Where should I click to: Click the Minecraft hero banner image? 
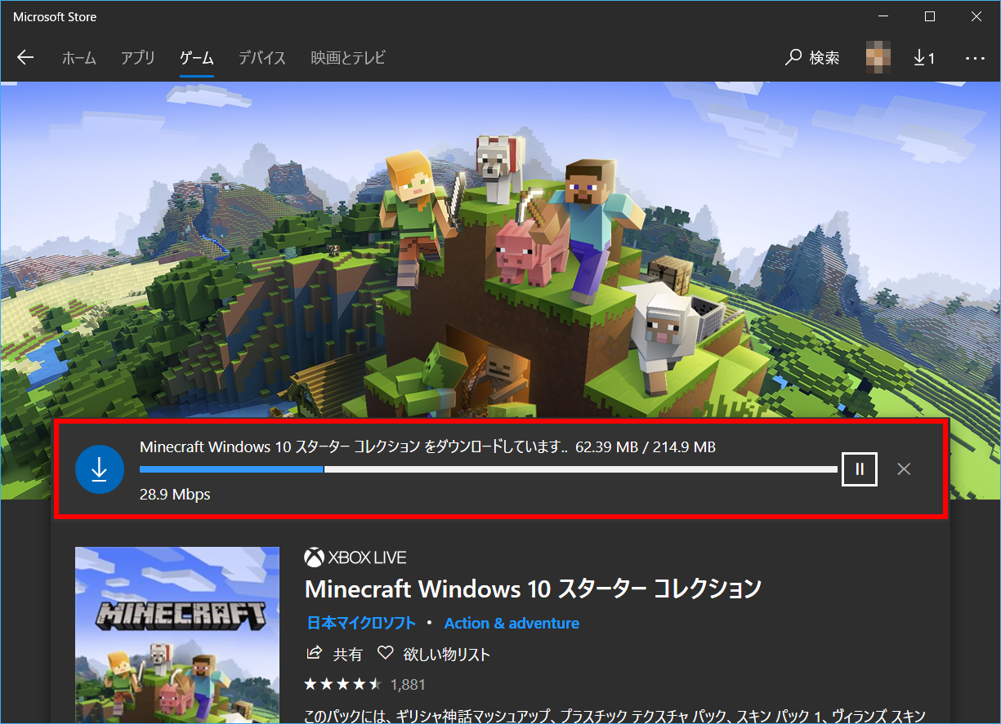pyautogui.click(x=500, y=249)
